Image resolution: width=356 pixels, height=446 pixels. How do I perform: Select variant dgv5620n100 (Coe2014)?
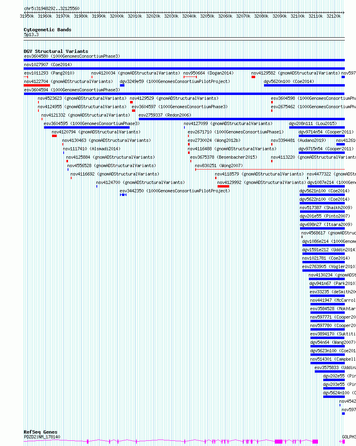coord(289,81)
